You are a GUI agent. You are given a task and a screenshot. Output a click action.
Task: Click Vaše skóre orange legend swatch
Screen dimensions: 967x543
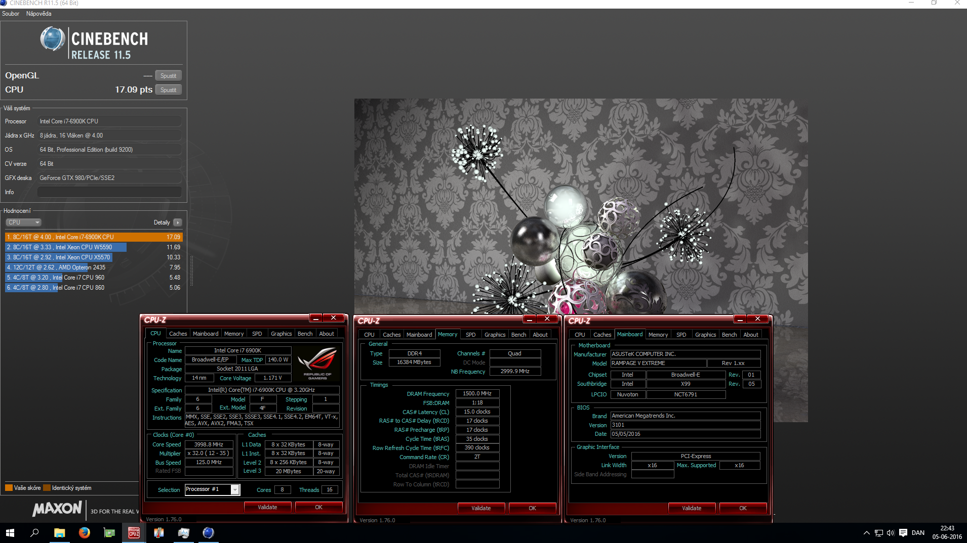point(9,488)
